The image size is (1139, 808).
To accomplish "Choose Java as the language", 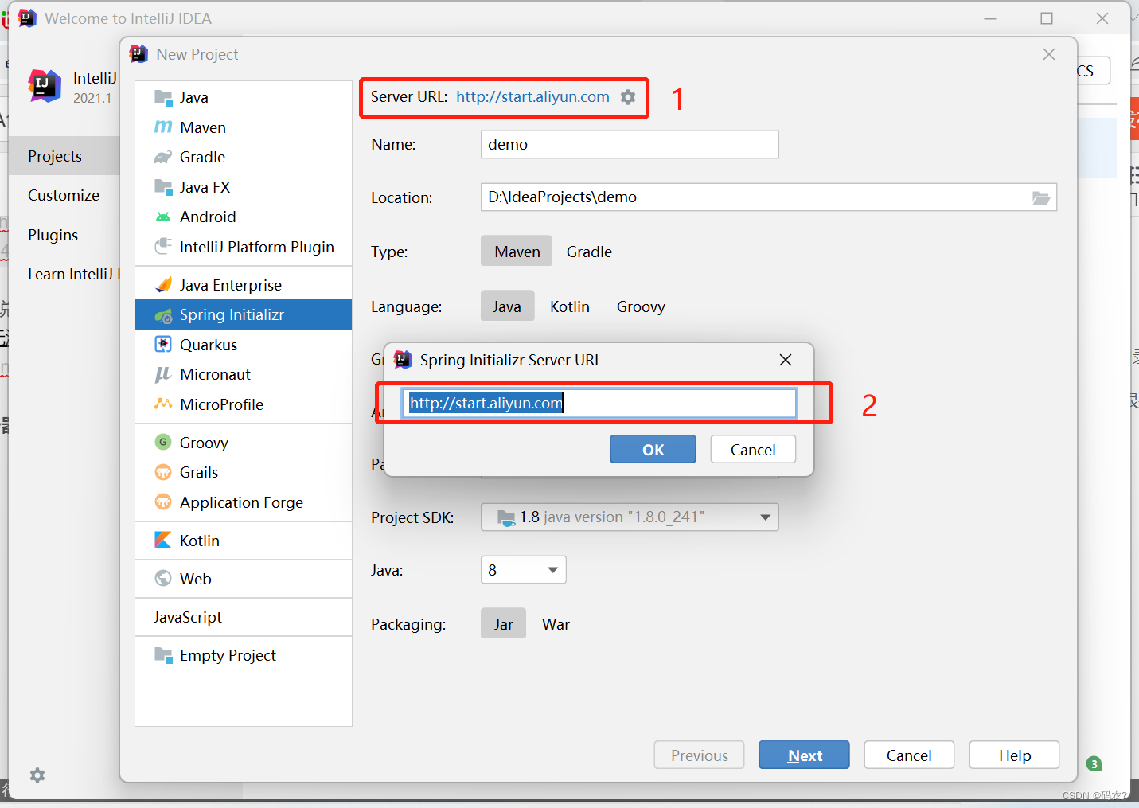I will 507,306.
